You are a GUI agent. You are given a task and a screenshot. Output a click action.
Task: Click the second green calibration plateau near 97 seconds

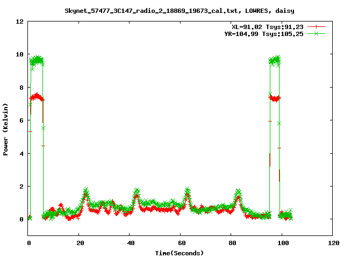tap(275, 60)
